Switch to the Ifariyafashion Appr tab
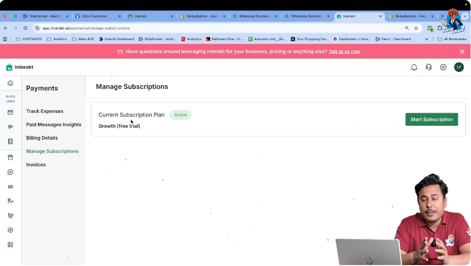 click(202, 16)
